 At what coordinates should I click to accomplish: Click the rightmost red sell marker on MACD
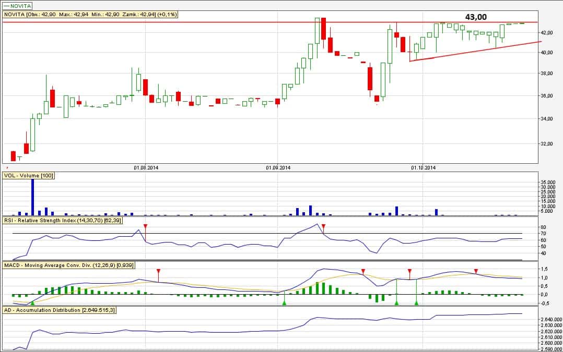point(476,271)
